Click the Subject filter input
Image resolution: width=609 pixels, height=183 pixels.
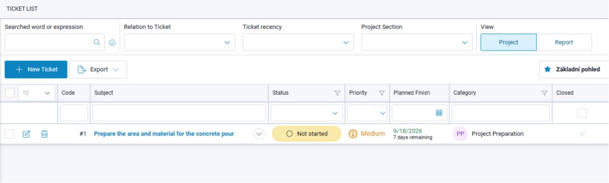[x=179, y=113]
